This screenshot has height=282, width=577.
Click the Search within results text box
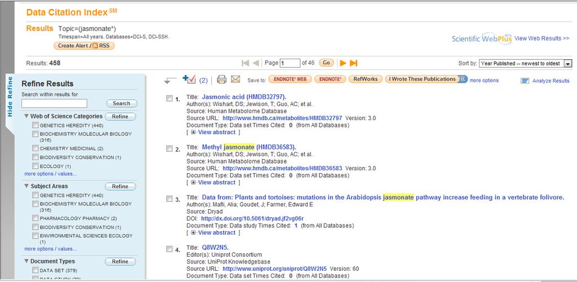[x=55, y=103]
